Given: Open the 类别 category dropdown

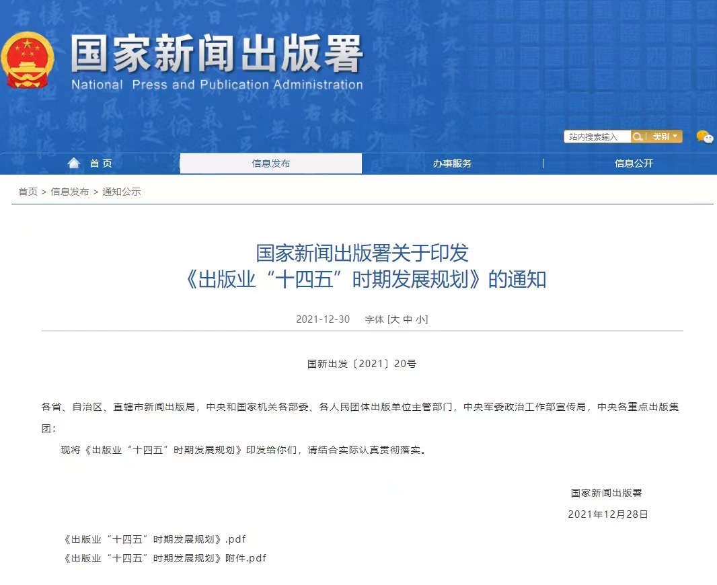Looking at the screenshot, I should (665, 136).
